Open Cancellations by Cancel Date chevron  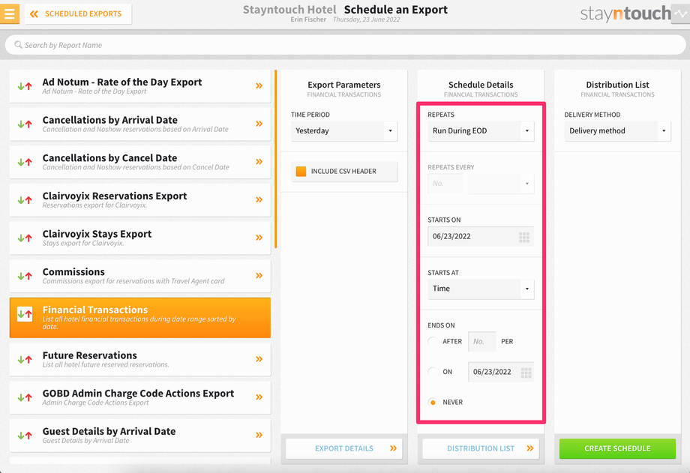click(259, 161)
